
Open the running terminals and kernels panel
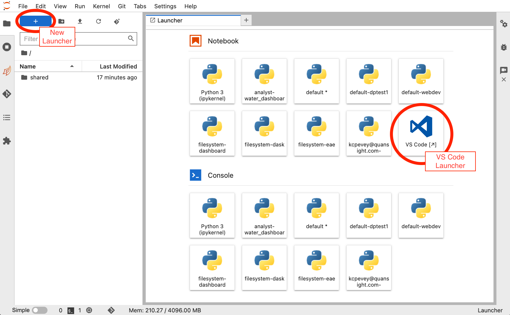(7, 47)
